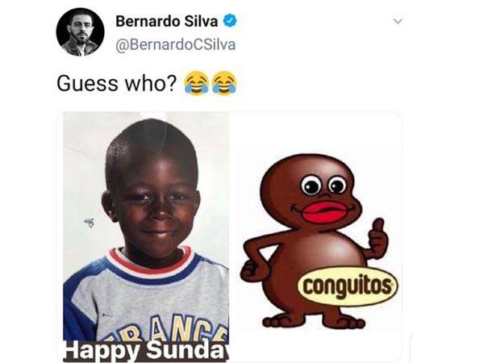Click the mascot's googly eyes
Viewport: 484px width, 363px height.
324,186
